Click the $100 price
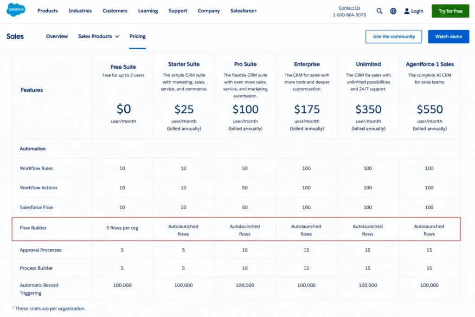The width and height of the screenshot is (475, 317). click(x=245, y=109)
